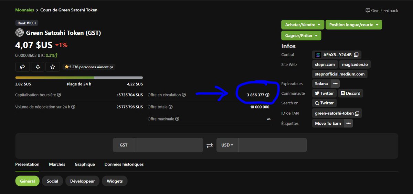This screenshot has width=413, height=194.
Task: Click the low price 3,82 $US
Action: click(23, 84)
